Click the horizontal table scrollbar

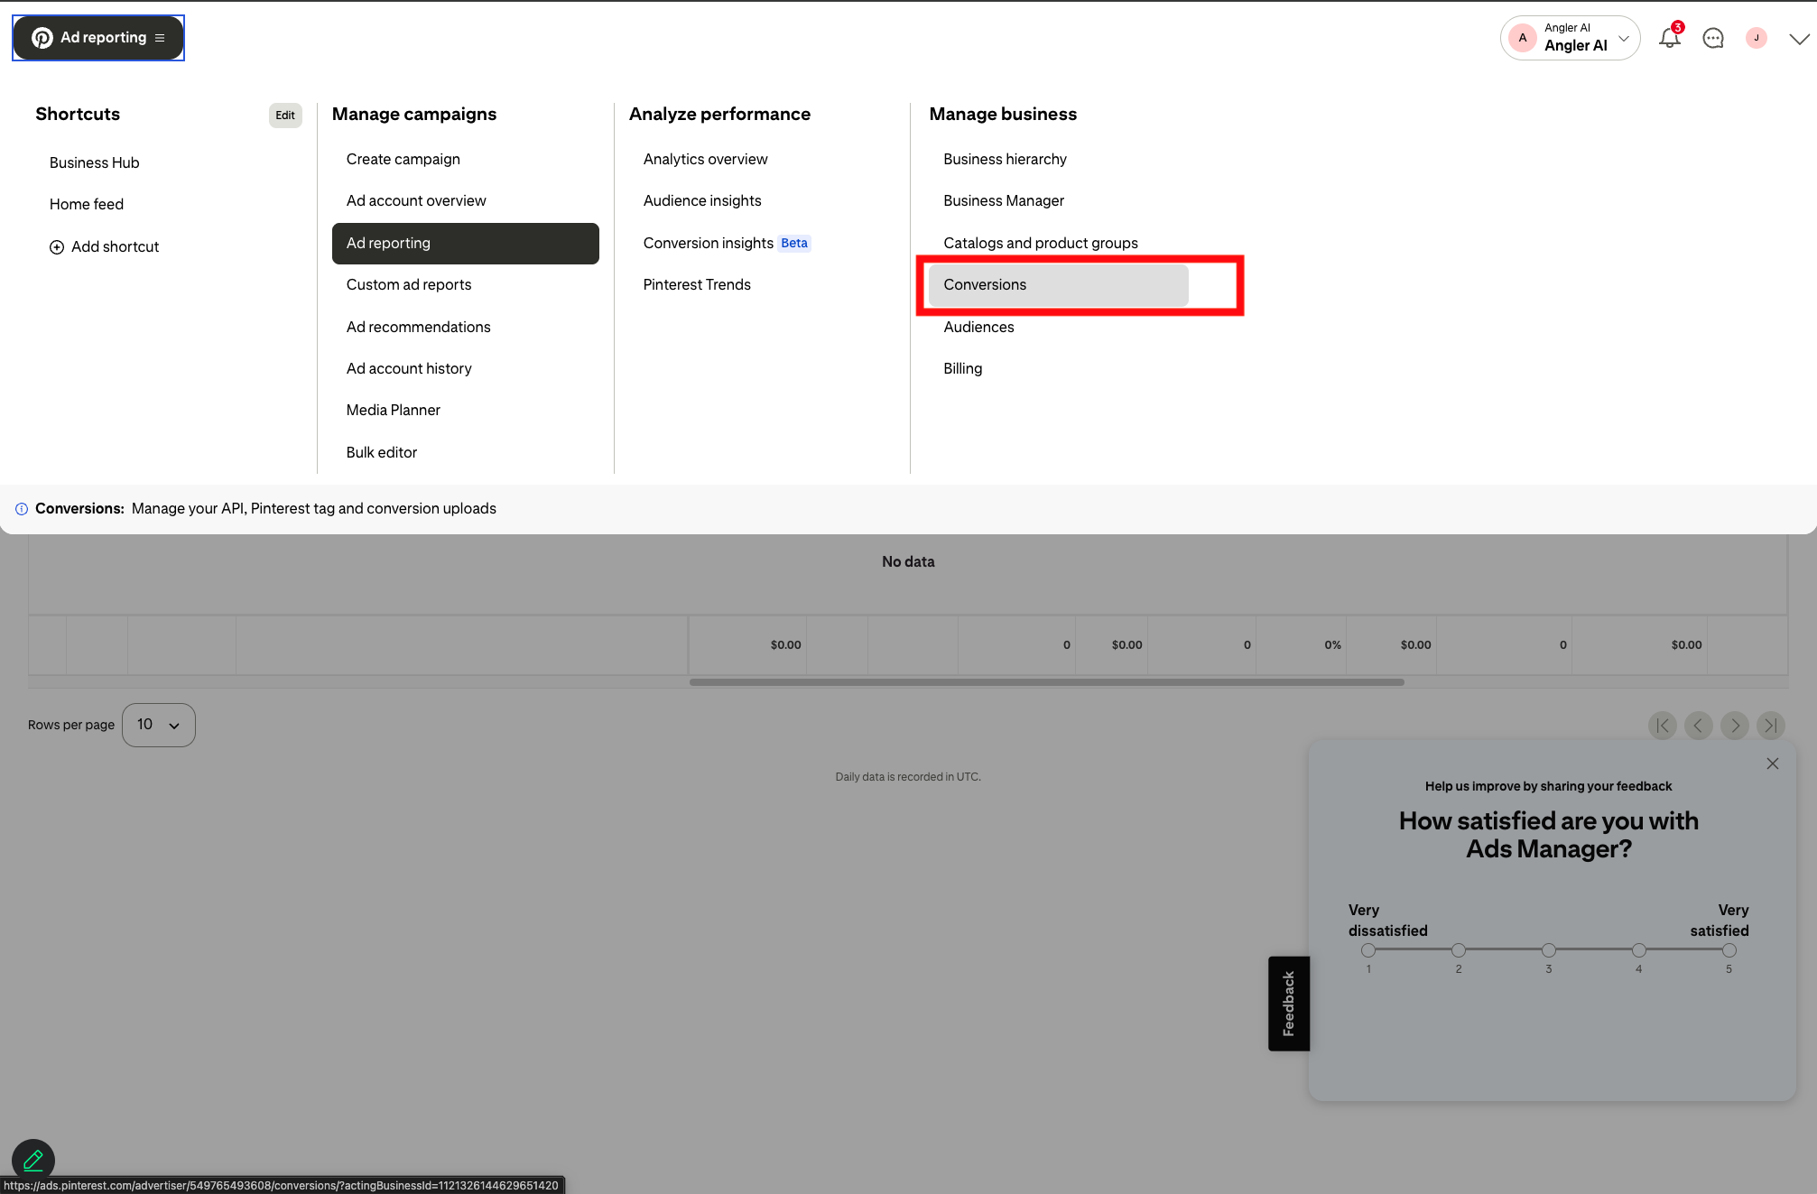pyautogui.click(x=1046, y=682)
